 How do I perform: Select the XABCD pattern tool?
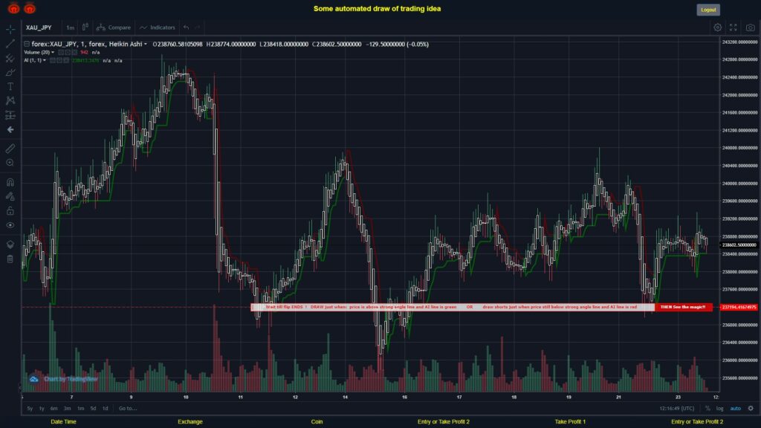10,100
